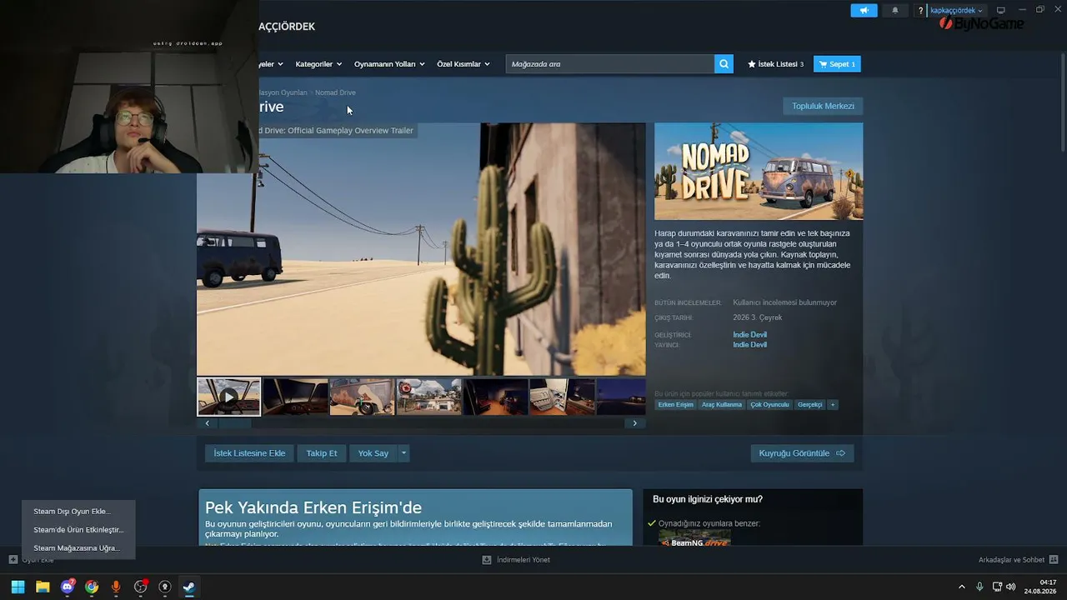Open the BeamNG.drive similar game image
This screenshot has height=600, width=1067.
pyautogui.click(x=695, y=538)
